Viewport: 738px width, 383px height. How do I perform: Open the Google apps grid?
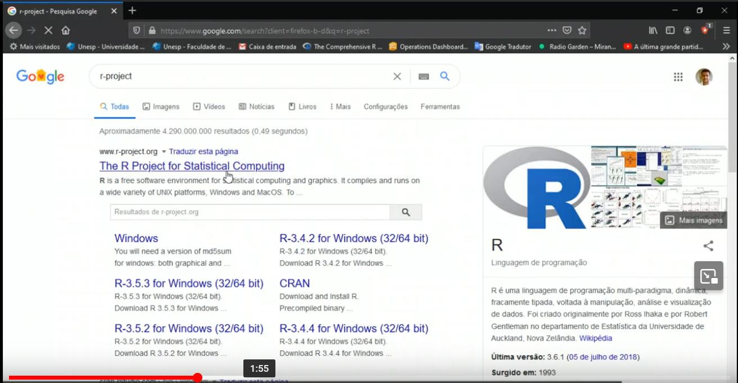pyautogui.click(x=678, y=77)
